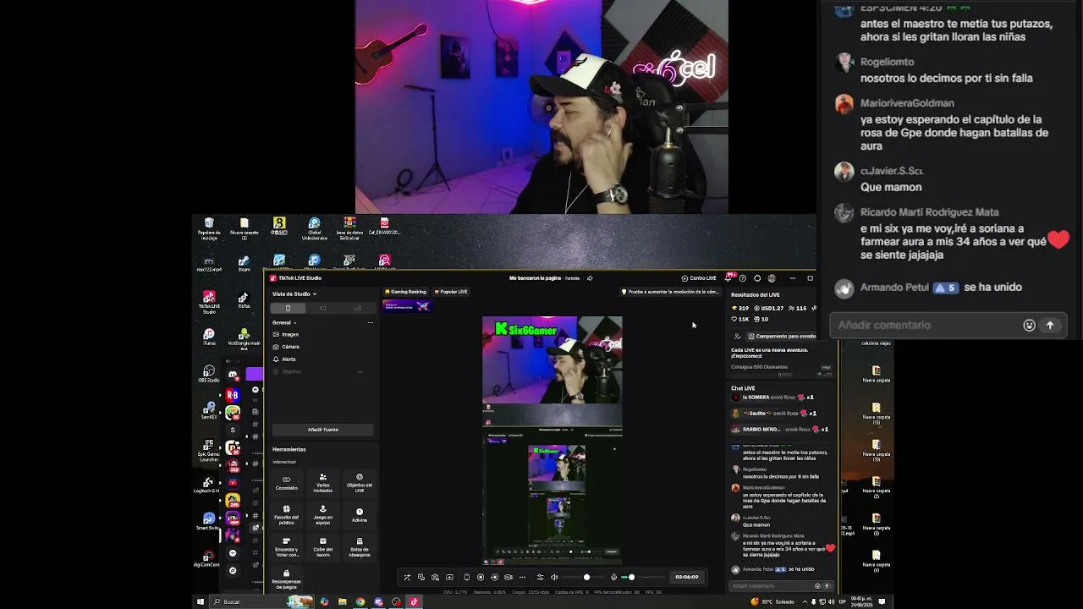Expand the Objetivo source chevron
The height and width of the screenshot is (609, 1083).
click(360, 371)
